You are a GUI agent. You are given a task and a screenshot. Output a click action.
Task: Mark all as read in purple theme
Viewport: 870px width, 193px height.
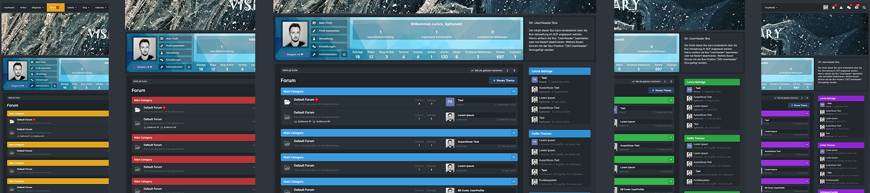pyautogui.click(x=787, y=98)
